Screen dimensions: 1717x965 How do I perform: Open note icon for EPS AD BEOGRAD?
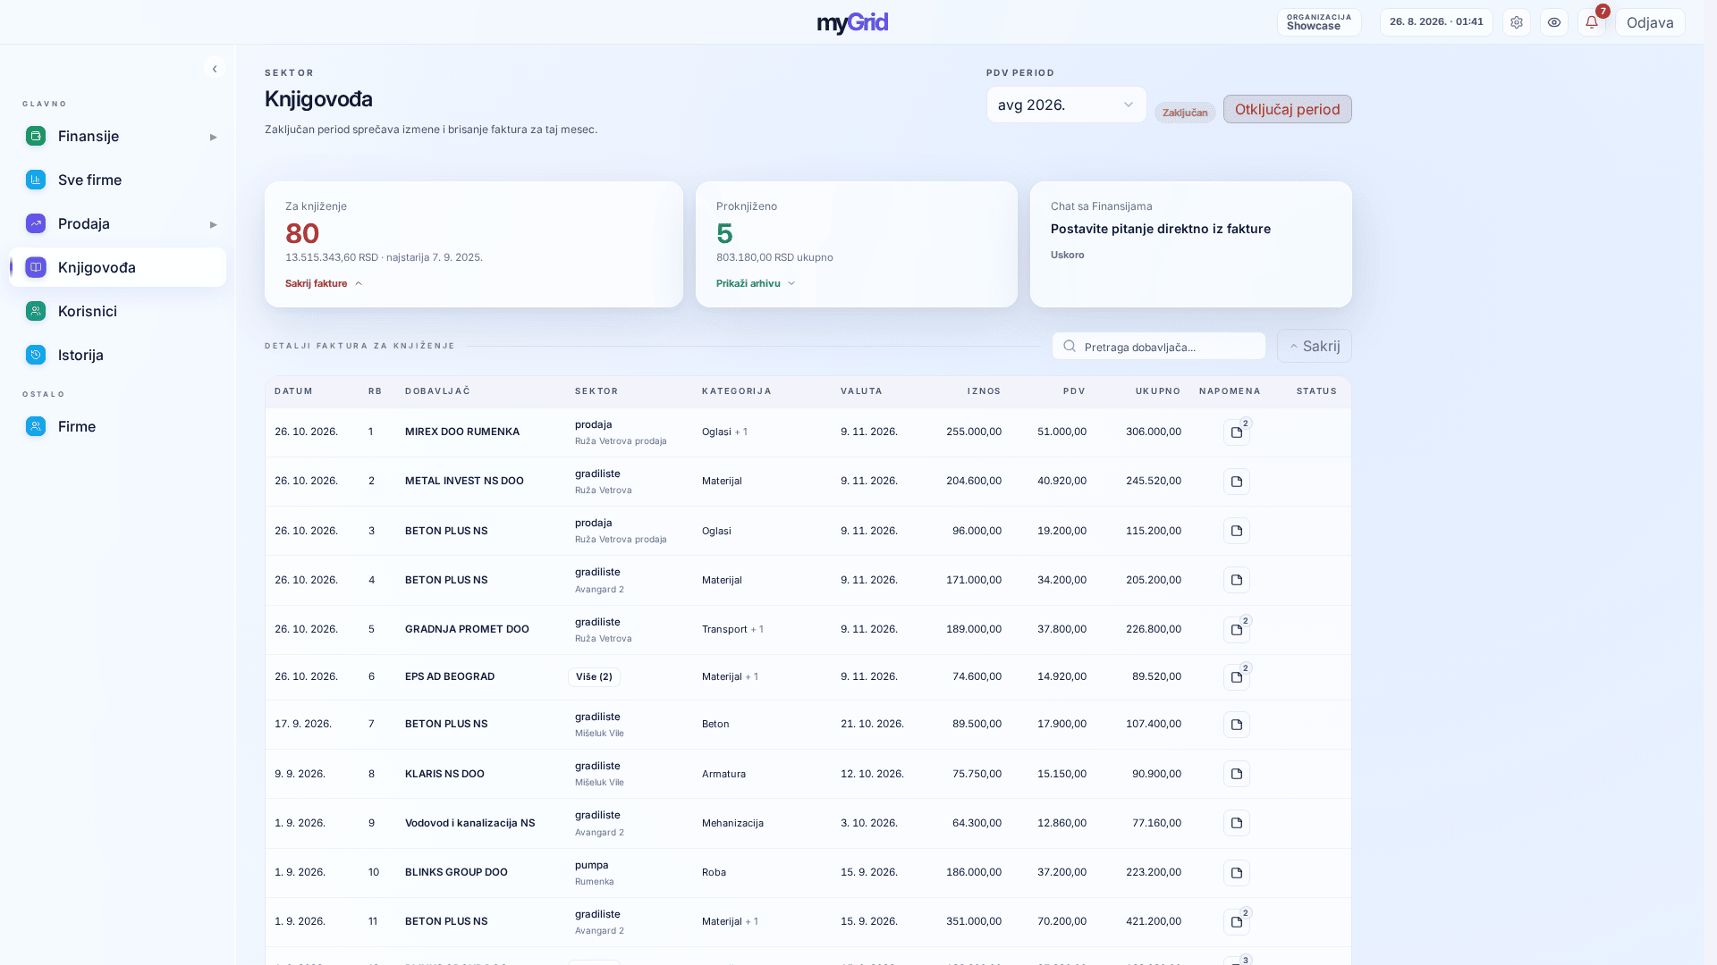pos(1237,677)
